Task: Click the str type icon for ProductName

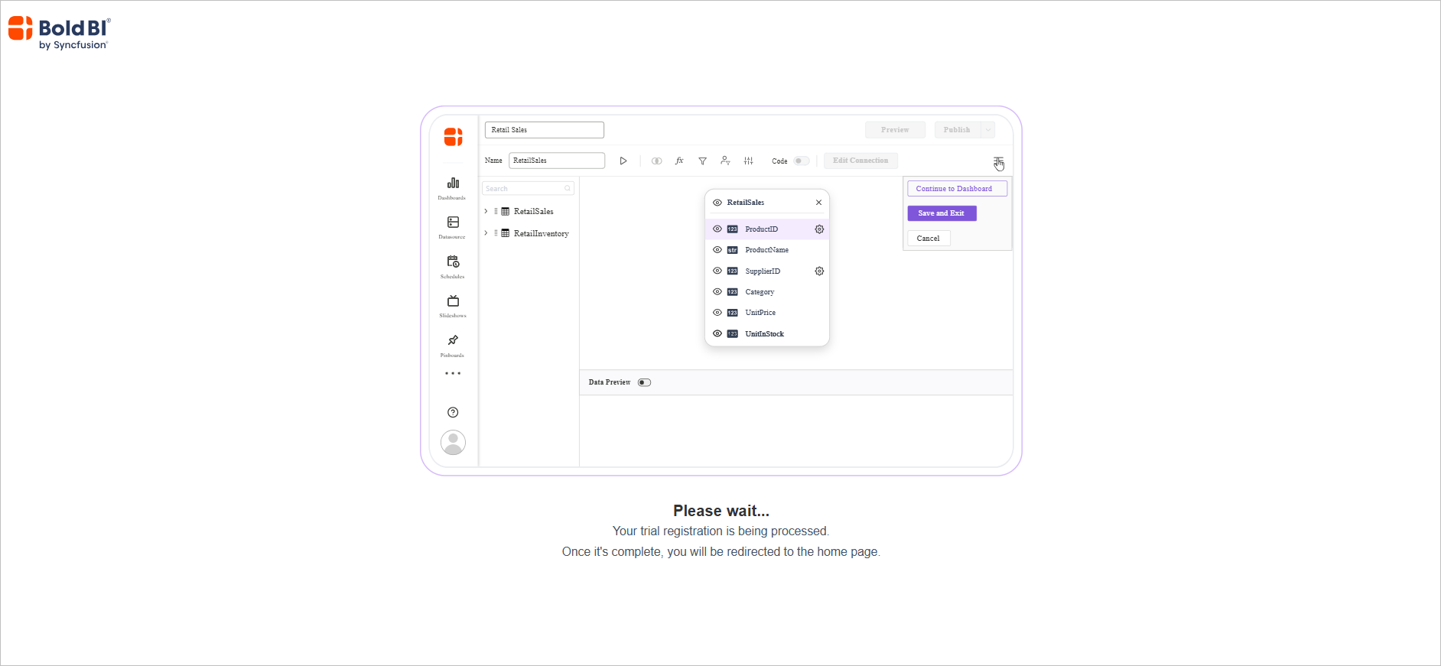Action: (733, 250)
